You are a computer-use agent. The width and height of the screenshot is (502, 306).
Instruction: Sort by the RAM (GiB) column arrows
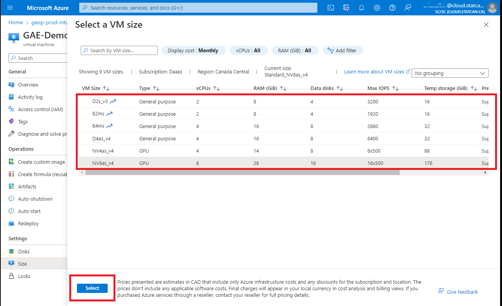(x=283, y=88)
